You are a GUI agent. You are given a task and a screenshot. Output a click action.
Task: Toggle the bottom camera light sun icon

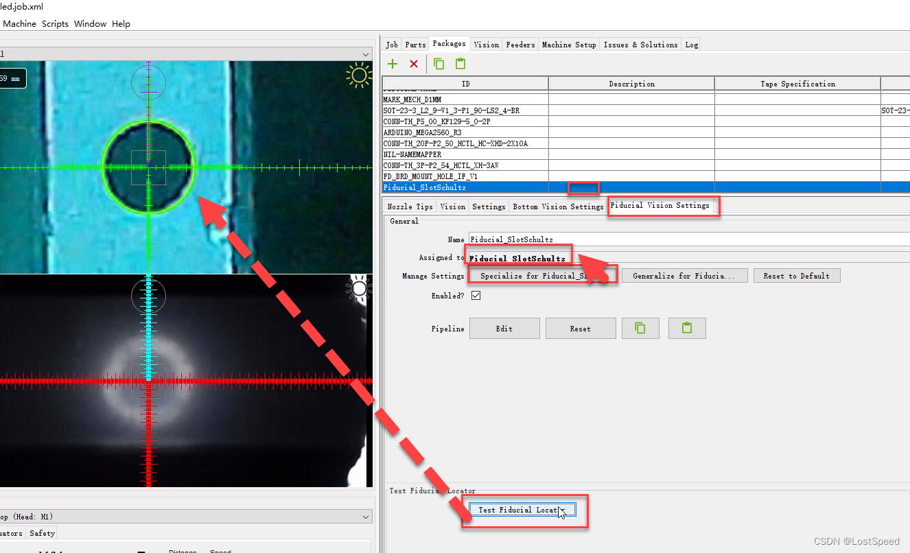pyautogui.click(x=359, y=289)
